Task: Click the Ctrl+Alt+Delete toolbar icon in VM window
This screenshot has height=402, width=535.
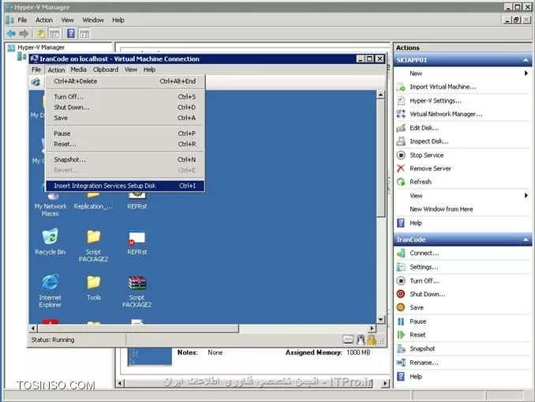Action: pyautogui.click(x=36, y=82)
